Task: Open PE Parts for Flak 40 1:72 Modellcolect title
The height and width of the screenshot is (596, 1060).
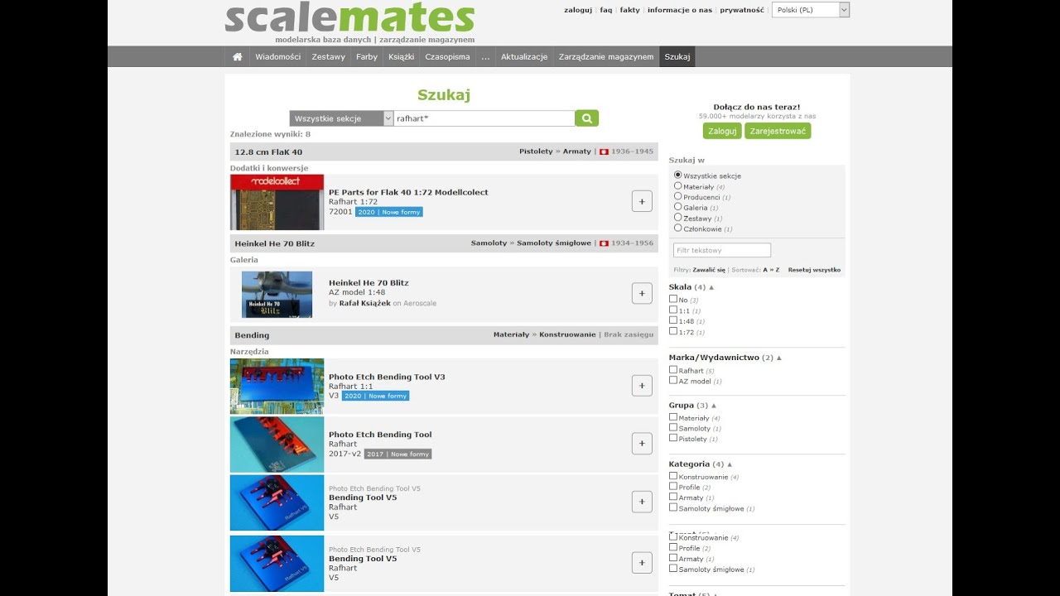Action: (x=408, y=192)
